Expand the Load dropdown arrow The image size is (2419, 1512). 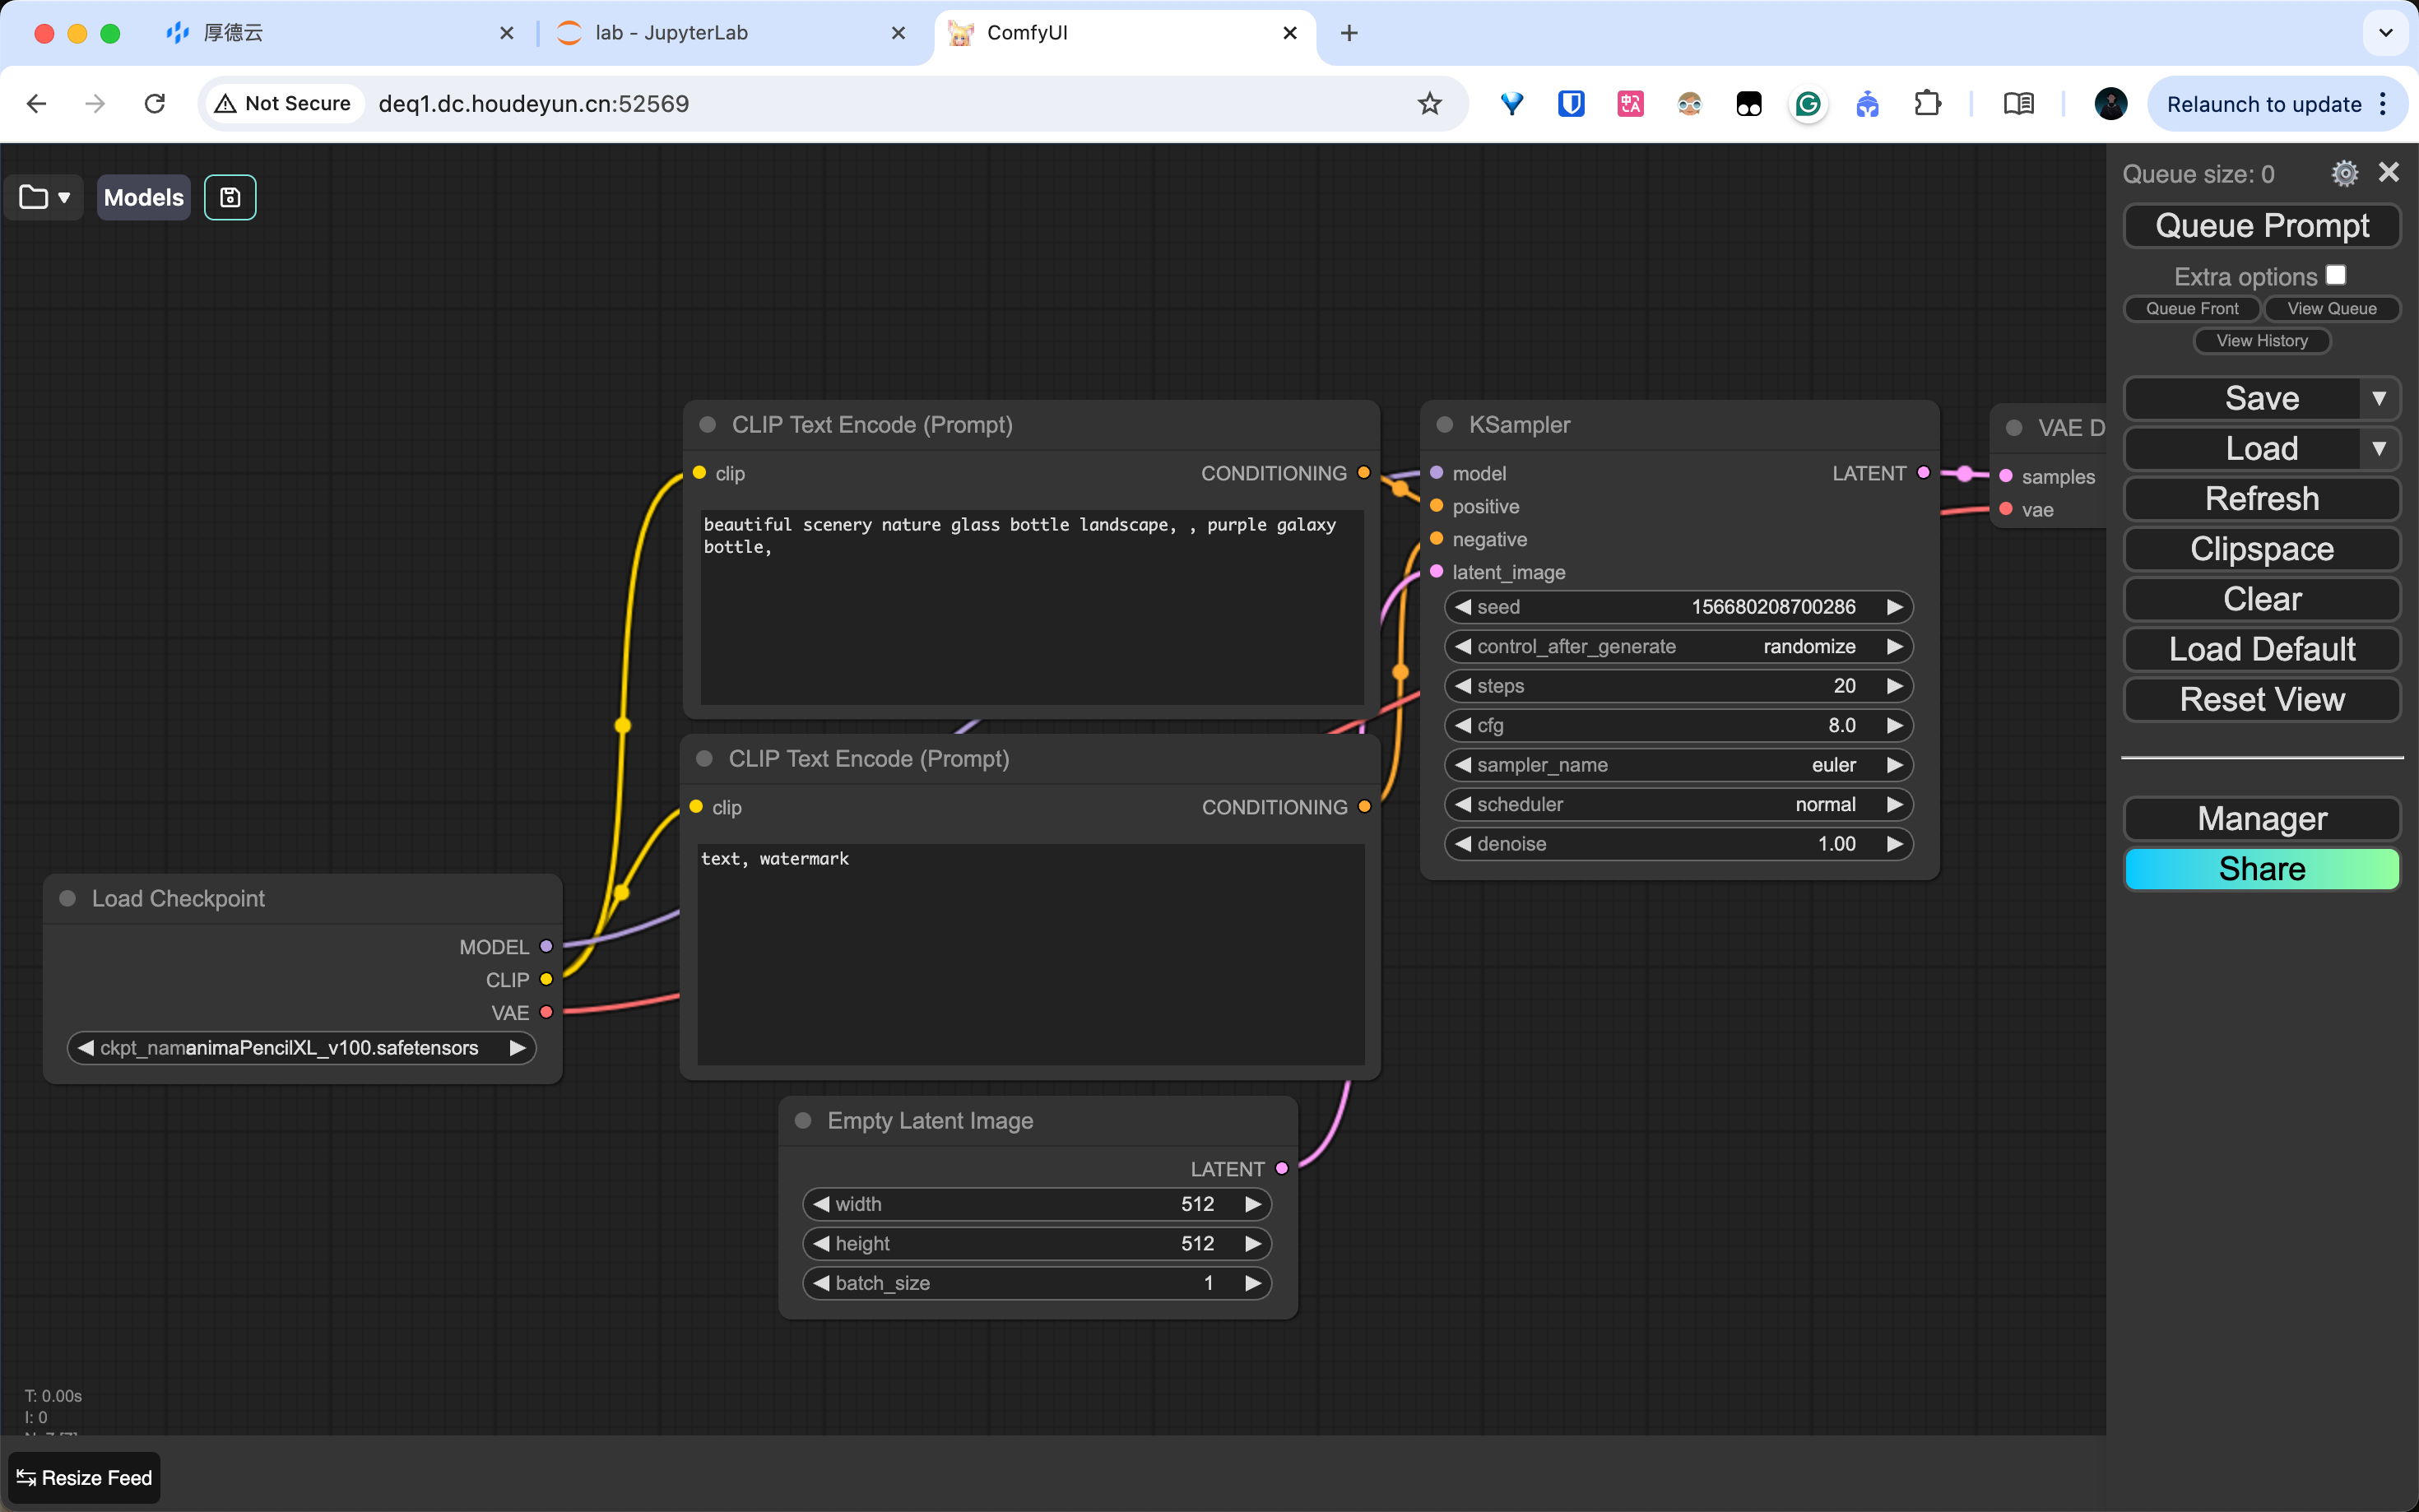tap(2379, 449)
